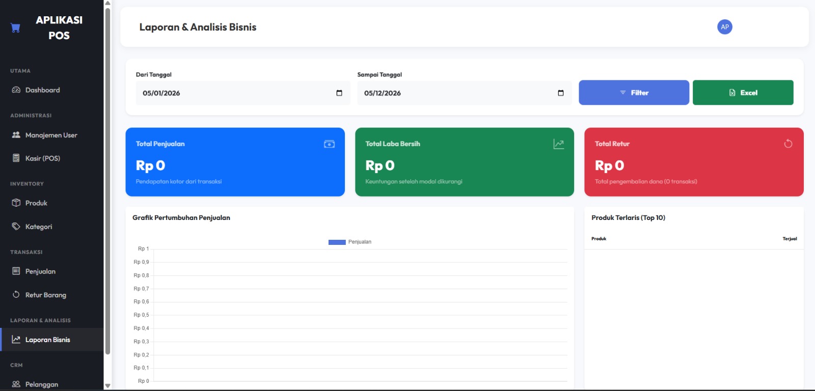Click the Laporan Bisnis chart icon
This screenshot has width=815, height=391.
(x=16, y=339)
